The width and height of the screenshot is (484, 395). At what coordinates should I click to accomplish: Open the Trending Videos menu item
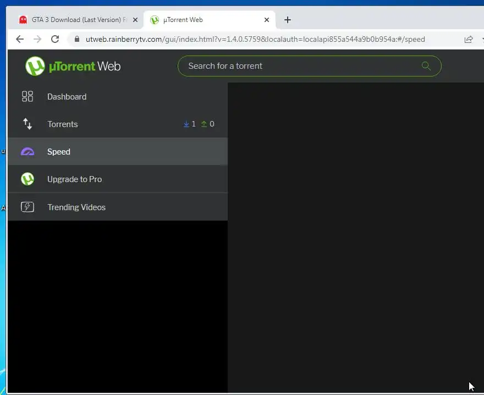(118, 207)
